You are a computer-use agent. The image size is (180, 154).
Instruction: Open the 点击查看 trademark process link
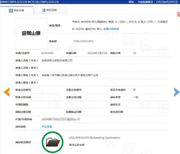47,127
